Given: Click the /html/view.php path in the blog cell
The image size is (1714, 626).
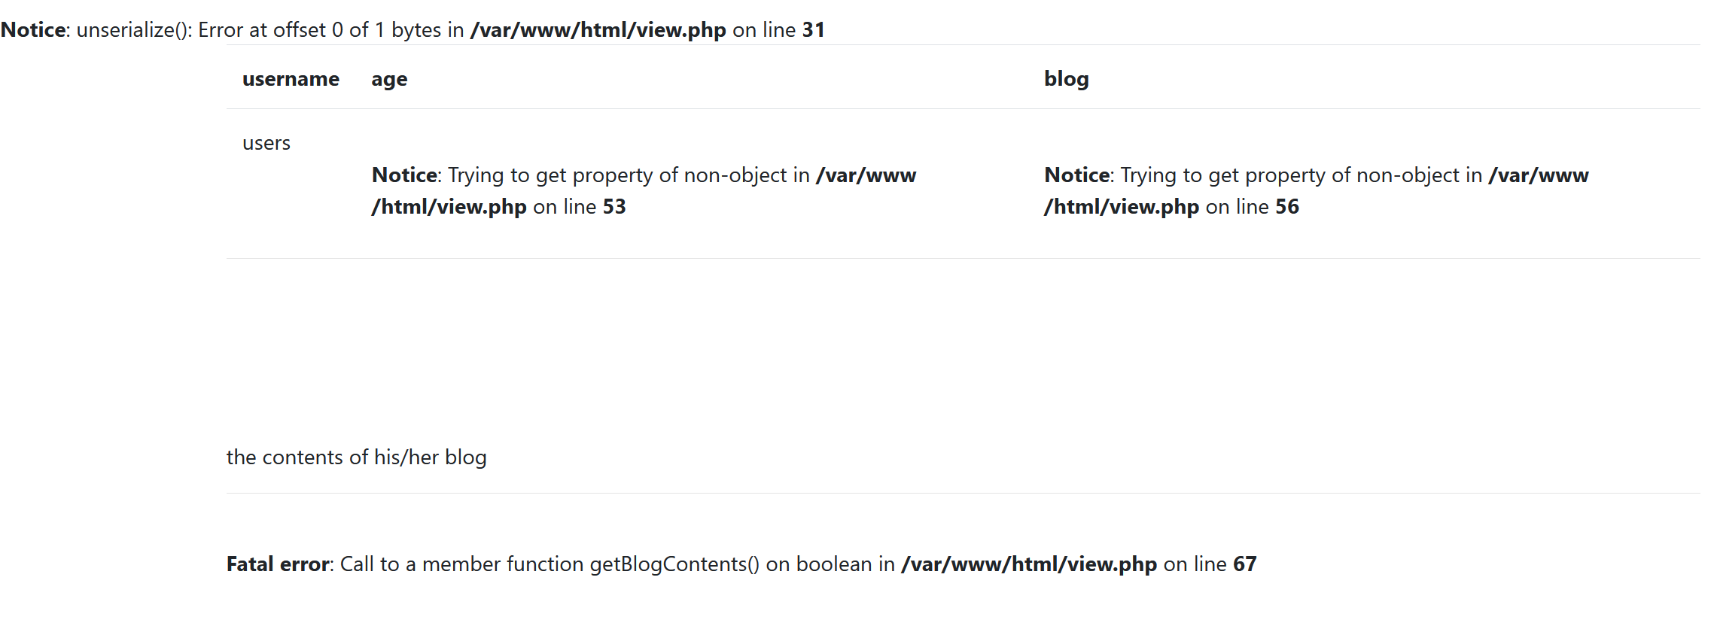Looking at the screenshot, I should pos(1122,207).
